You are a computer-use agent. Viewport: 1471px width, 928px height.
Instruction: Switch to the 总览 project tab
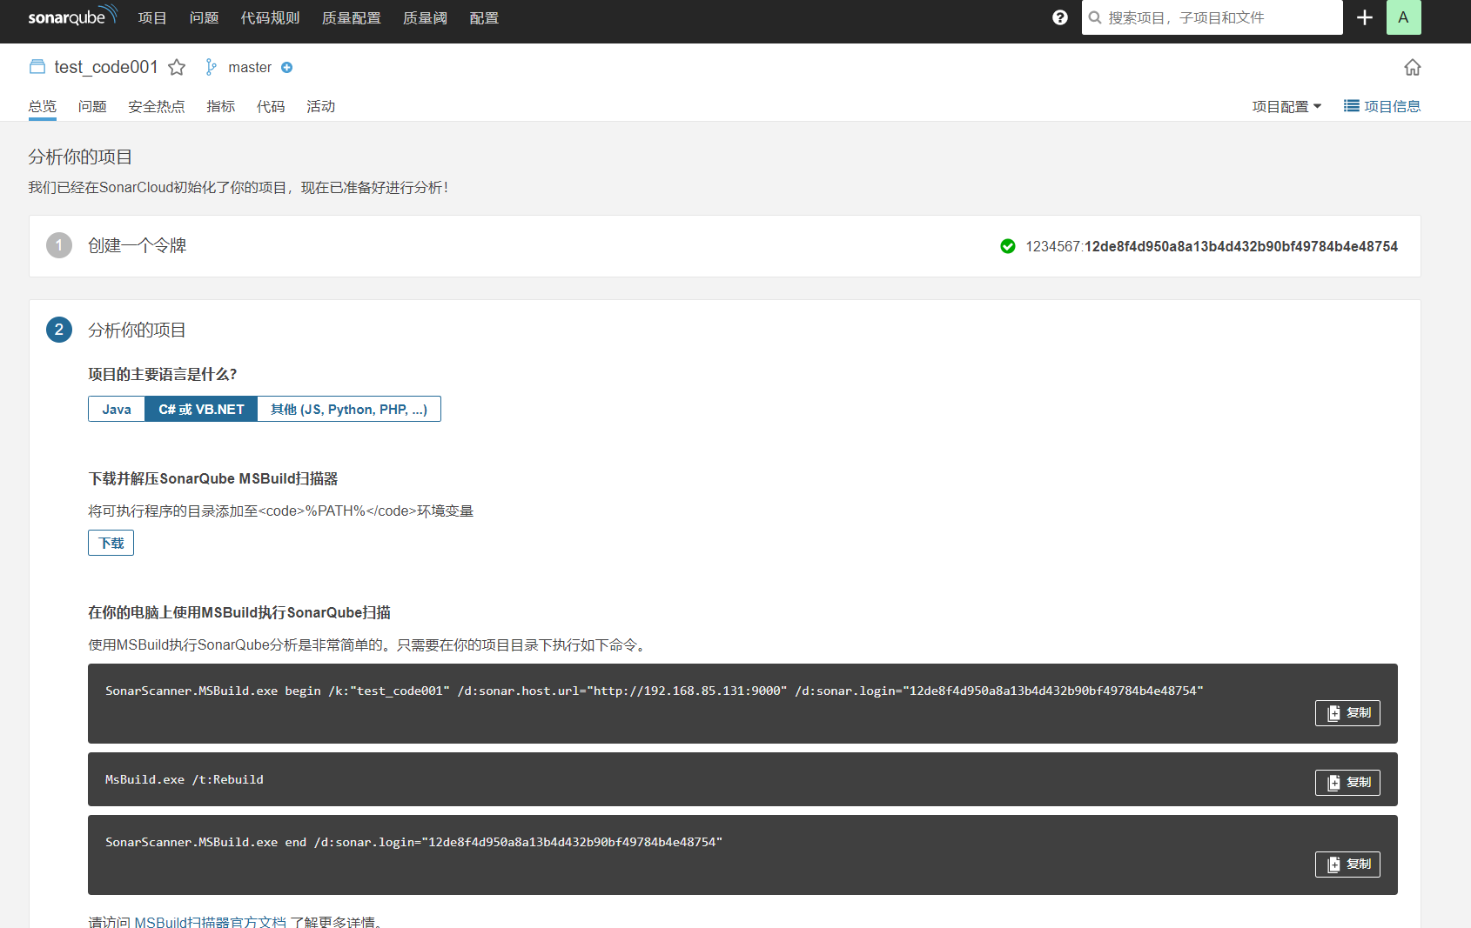(x=42, y=106)
